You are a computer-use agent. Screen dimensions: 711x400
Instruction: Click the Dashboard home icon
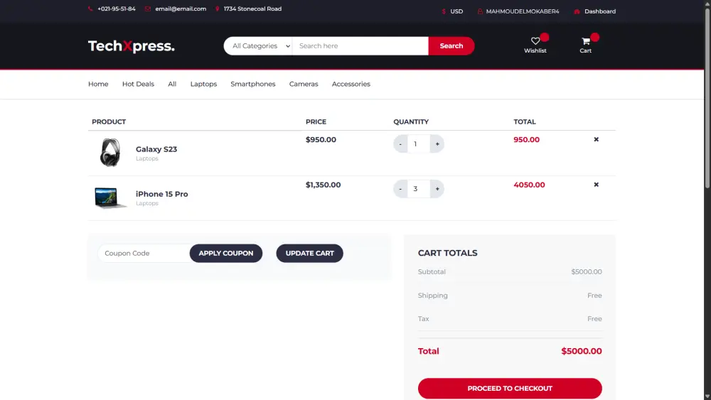(x=577, y=11)
